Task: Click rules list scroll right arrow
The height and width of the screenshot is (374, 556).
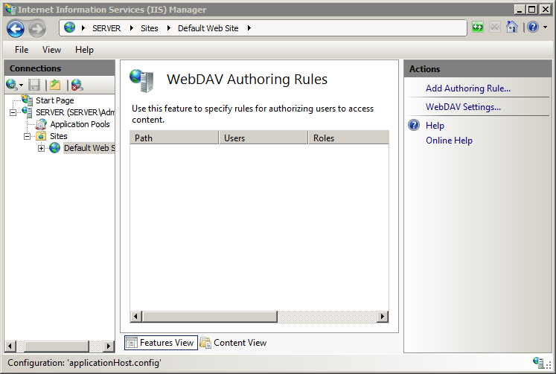Action: click(383, 316)
